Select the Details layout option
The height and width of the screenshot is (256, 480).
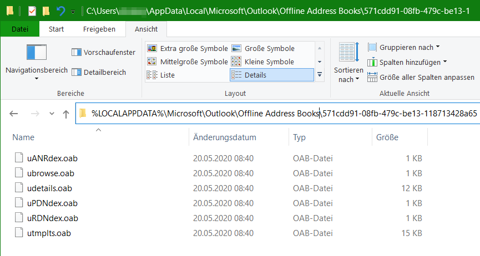point(255,75)
